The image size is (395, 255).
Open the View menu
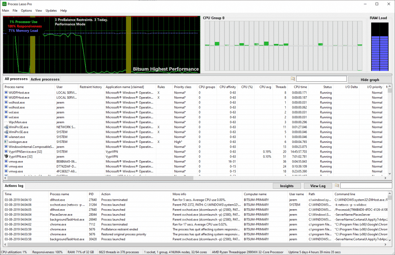[39, 10]
